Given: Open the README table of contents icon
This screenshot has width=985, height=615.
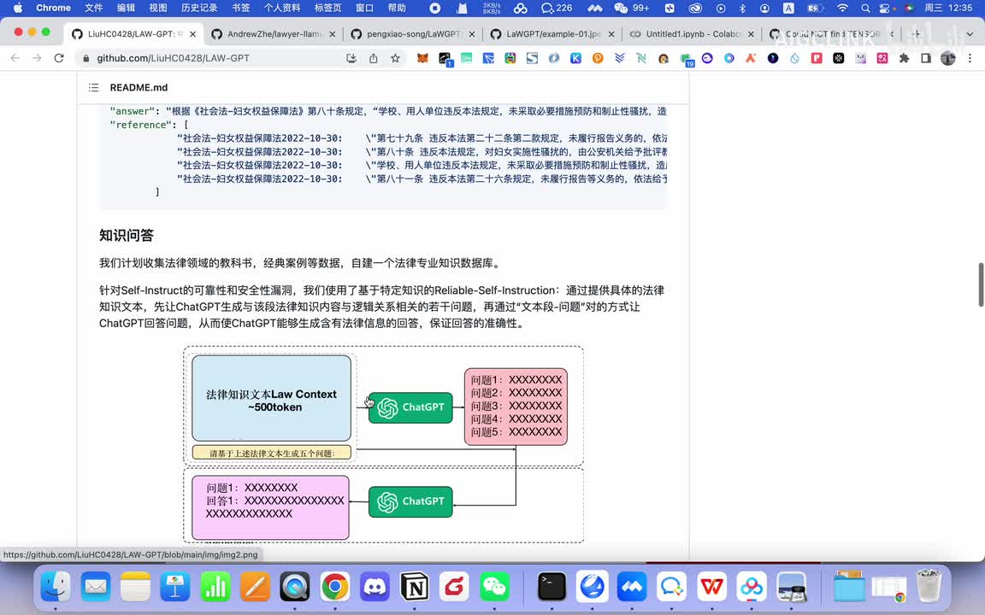Looking at the screenshot, I should 94,88.
